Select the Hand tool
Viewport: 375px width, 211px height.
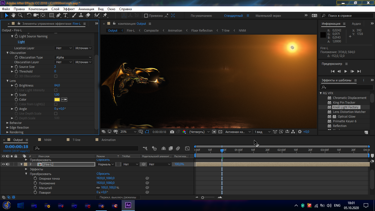[13, 15]
